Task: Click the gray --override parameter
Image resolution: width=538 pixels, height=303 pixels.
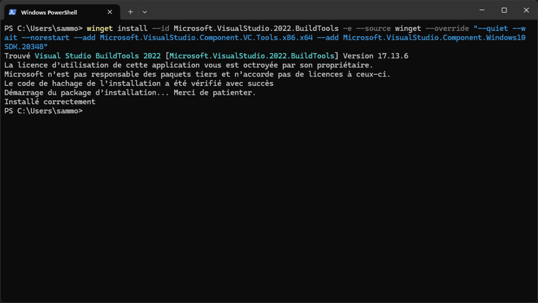Action: [447, 28]
